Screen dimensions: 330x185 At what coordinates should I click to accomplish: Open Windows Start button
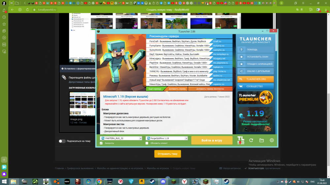tap(4, 181)
